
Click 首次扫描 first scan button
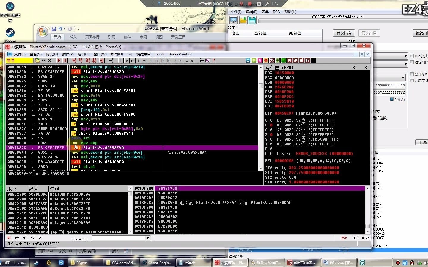344,33
